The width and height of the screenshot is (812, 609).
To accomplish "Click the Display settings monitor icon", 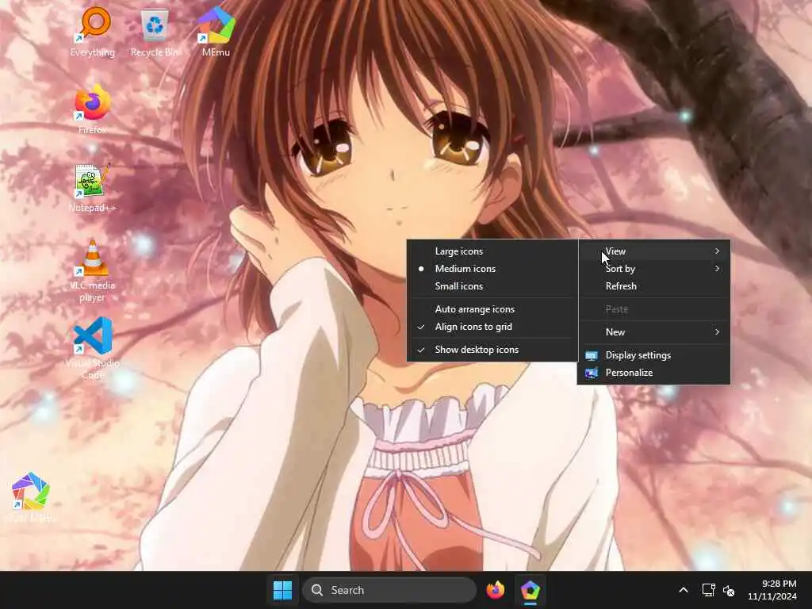I will (592, 355).
